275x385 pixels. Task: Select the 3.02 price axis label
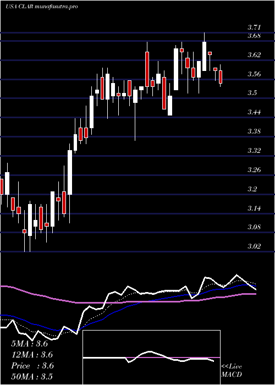coord(254,246)
